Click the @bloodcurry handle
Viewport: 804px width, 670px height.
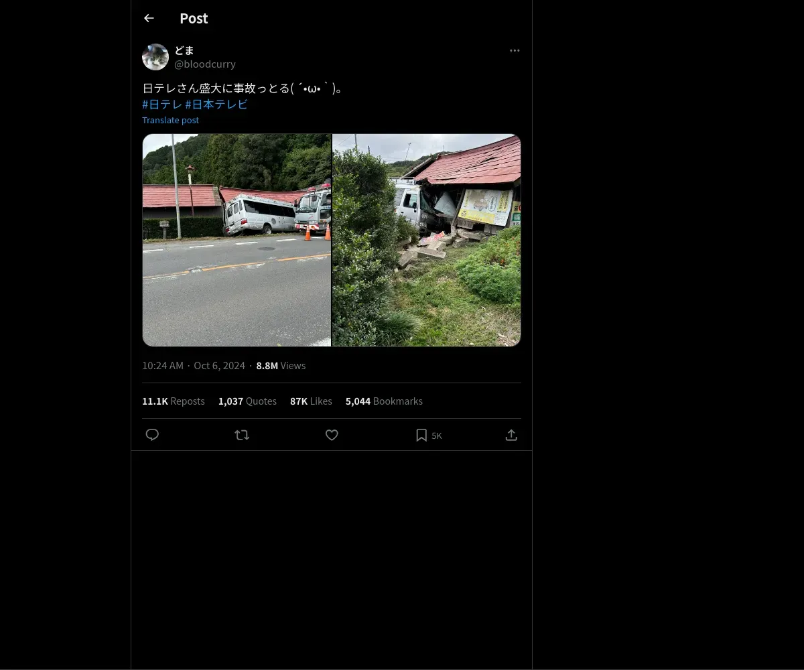(x=205, y=64)
